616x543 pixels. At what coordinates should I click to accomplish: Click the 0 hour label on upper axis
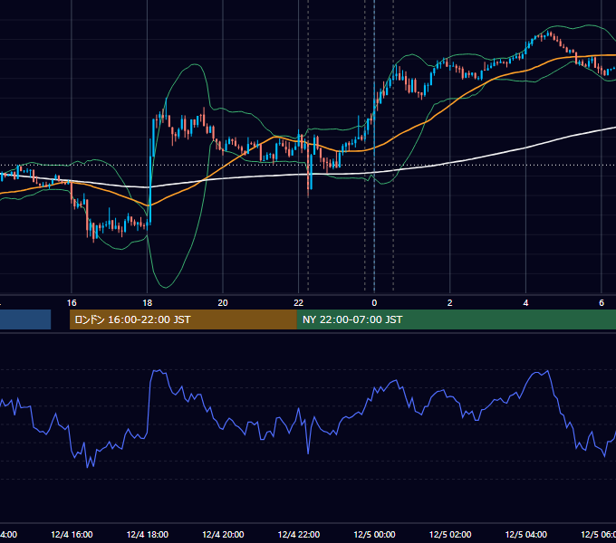coord(374,303)
